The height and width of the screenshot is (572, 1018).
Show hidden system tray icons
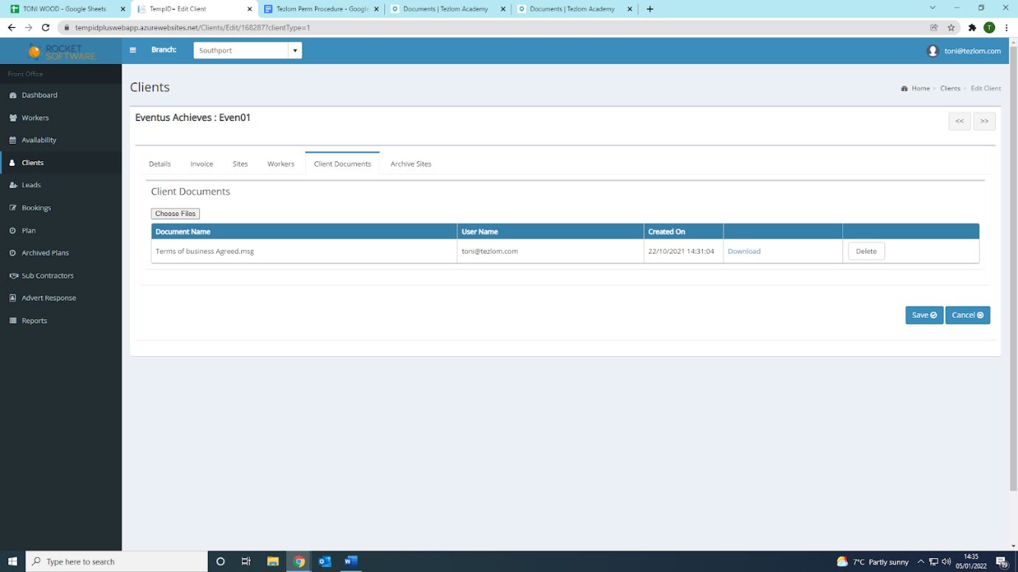pos(920,562)
